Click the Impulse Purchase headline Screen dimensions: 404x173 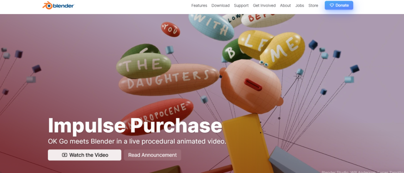click(135, 126)
